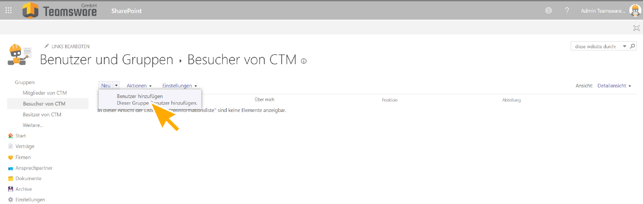Click the info icon beside page title
This screenshot has height=204, width=643.
point(304,61)
